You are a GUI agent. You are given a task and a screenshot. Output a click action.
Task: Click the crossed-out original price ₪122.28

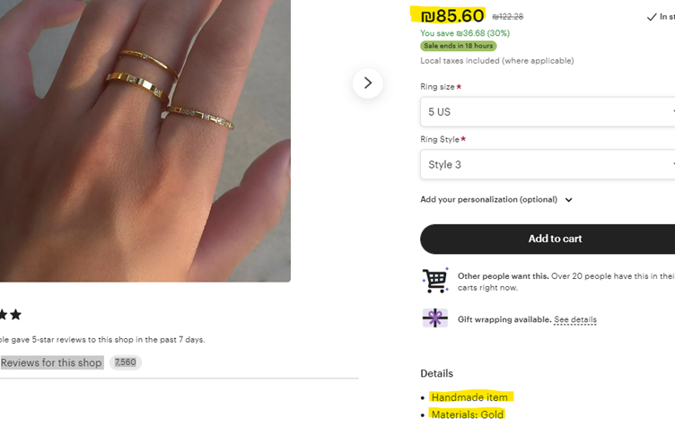(x=508, y=17)
